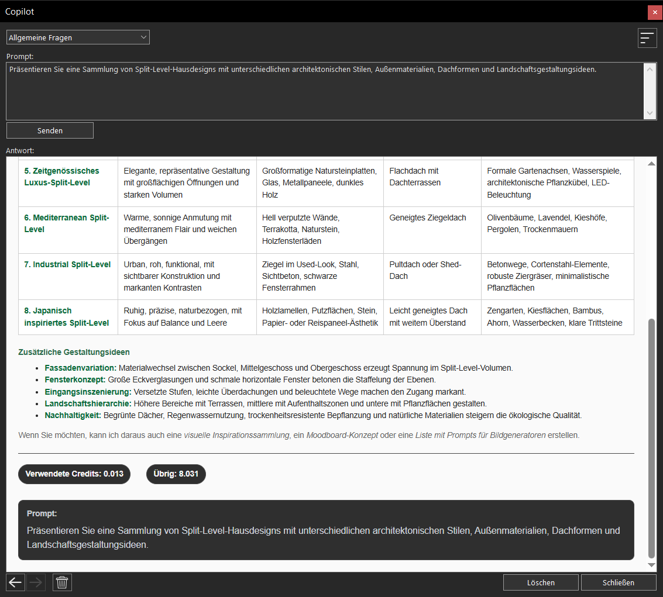
Task: Click the answer pane scroll down arrow
Action: 651,565
